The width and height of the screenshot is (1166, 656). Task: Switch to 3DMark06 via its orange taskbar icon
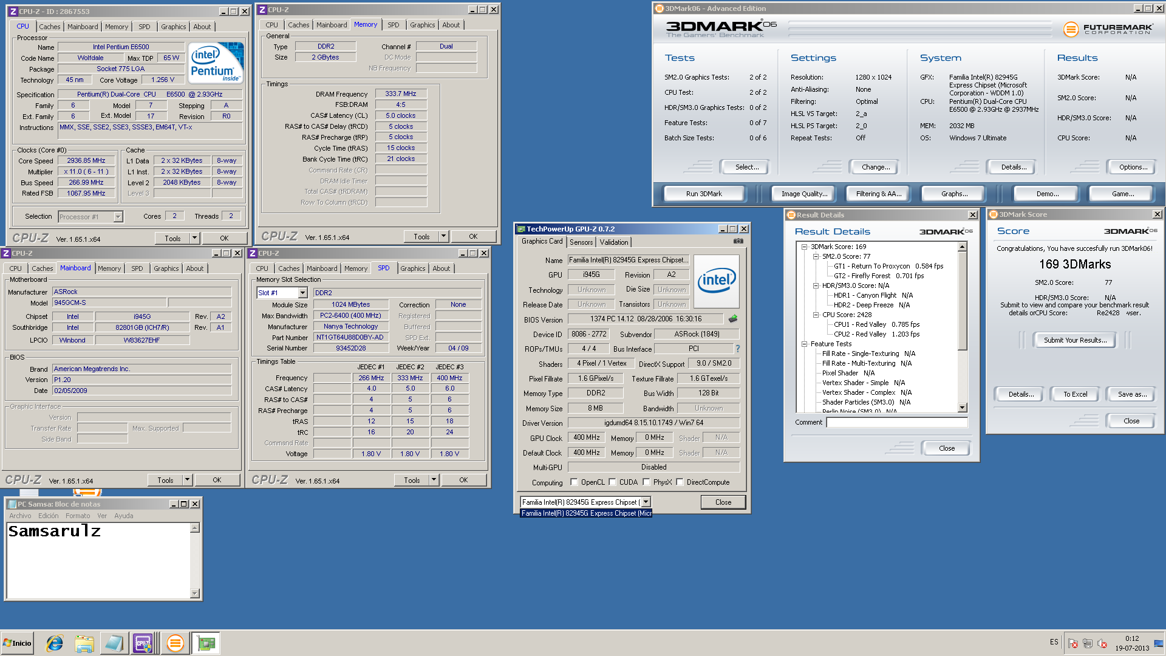[x=175, y=643]
